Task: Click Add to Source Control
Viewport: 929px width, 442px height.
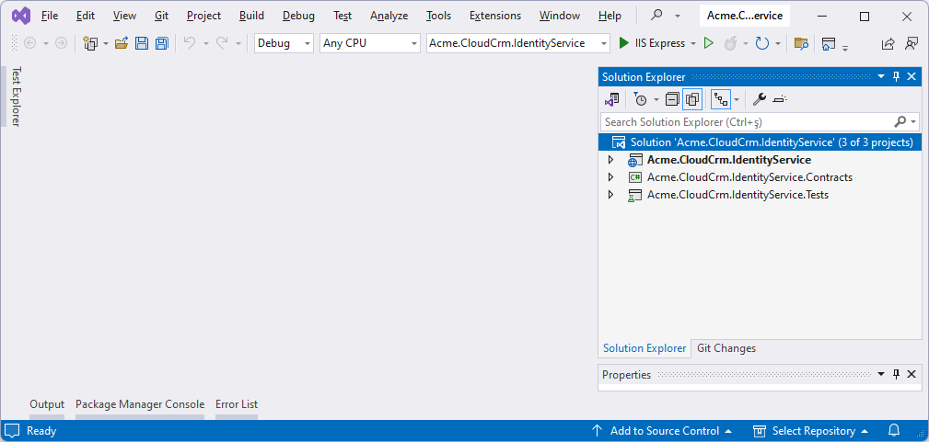Action: pyautogui.click(x=662, y=431)
